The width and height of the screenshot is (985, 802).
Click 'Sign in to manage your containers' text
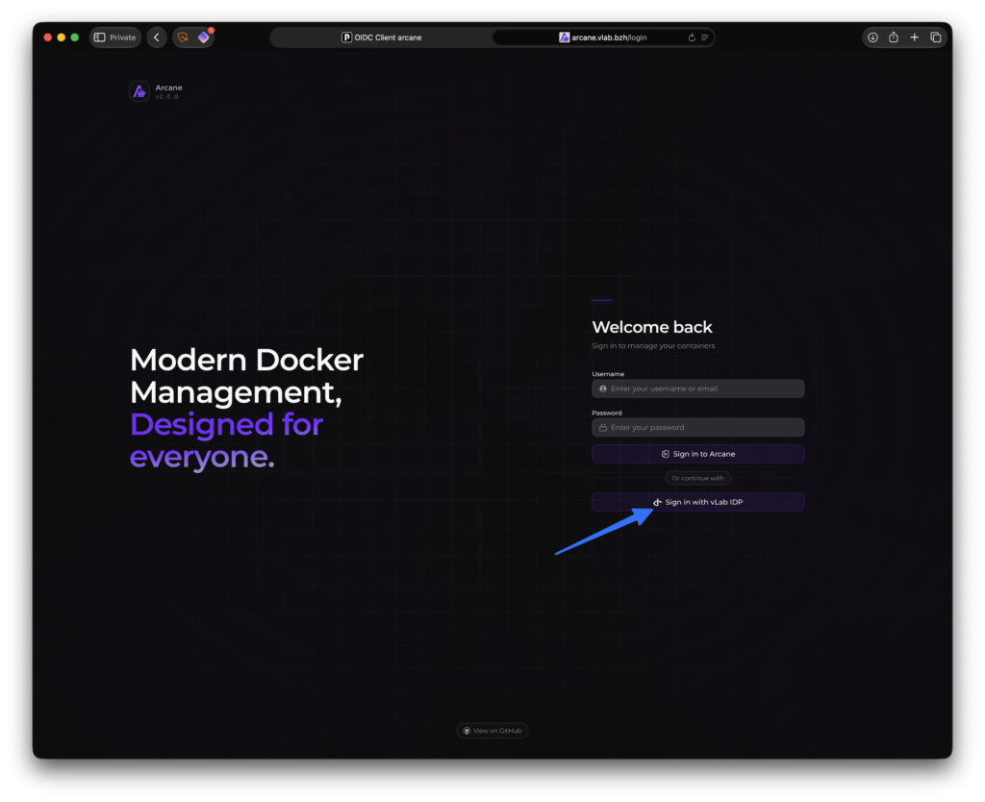(x=653, y=346)
